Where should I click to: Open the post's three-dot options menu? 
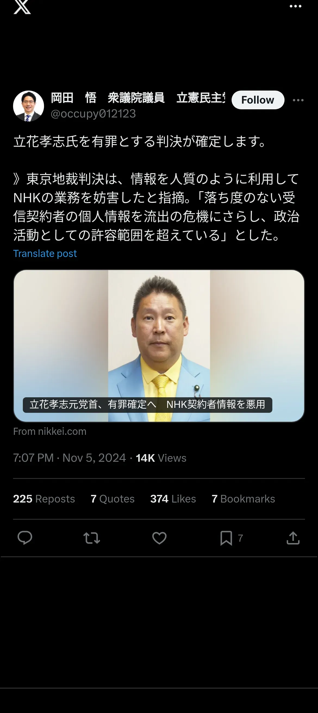click(298, 100)
